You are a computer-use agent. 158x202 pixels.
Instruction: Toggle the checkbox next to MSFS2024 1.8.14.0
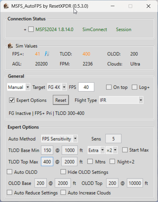click(x=31, y=29)
